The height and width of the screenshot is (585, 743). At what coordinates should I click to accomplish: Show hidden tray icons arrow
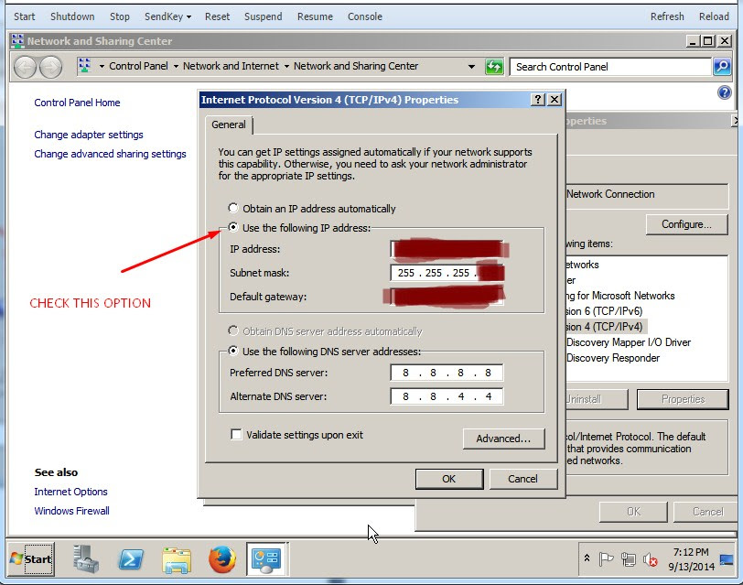coord(587,558)
